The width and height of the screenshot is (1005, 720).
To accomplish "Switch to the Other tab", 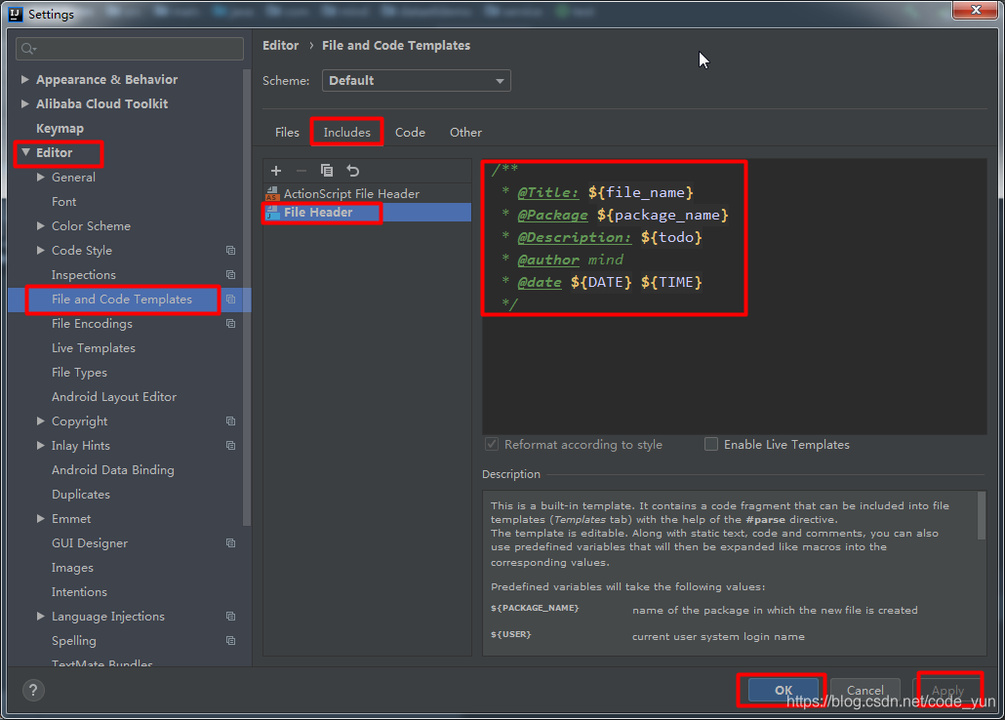I will 465,132.
